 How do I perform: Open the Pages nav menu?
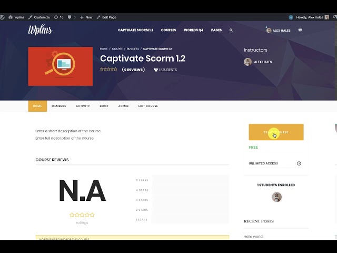216,30
